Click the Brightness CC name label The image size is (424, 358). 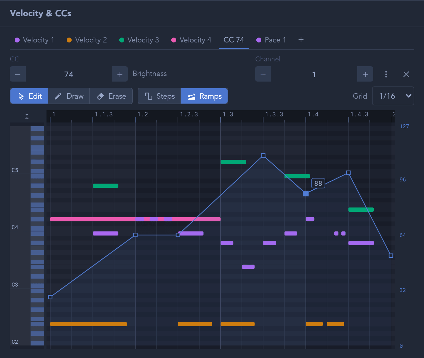coord(150,74)
